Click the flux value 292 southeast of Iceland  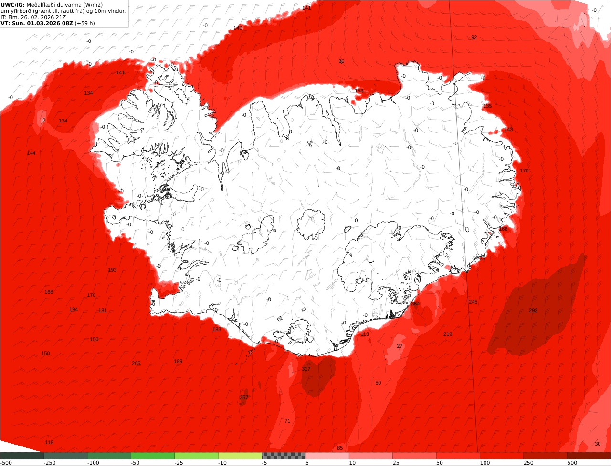click(533, 310)
